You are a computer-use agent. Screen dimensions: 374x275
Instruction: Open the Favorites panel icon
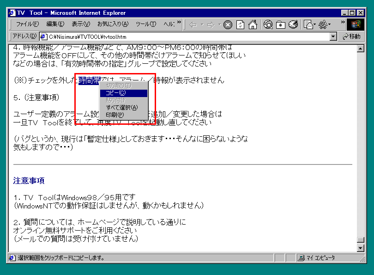click(280, 24)
